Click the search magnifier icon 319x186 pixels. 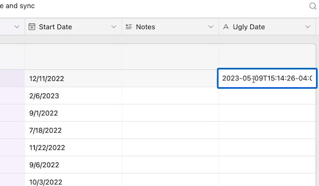coord(313,6)
